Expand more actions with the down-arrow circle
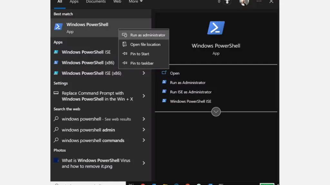 click(216, 112)
